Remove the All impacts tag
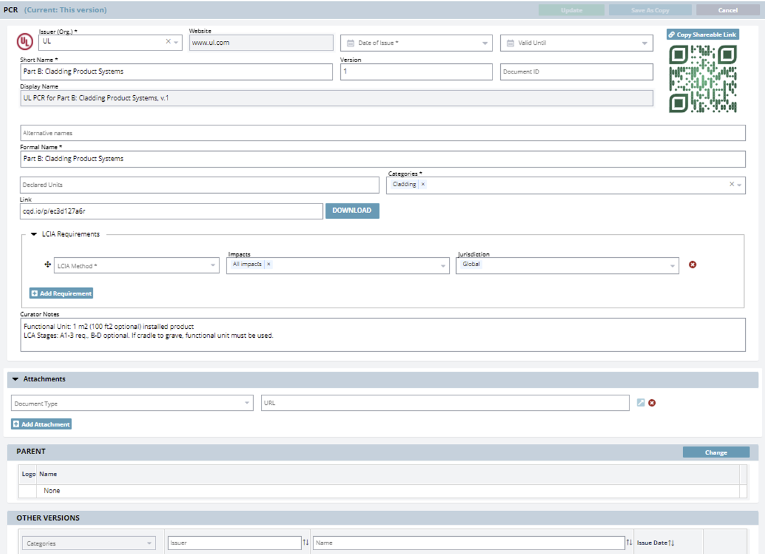The height and width of the screenshot is (554, 765). click(x=269, y=264)
